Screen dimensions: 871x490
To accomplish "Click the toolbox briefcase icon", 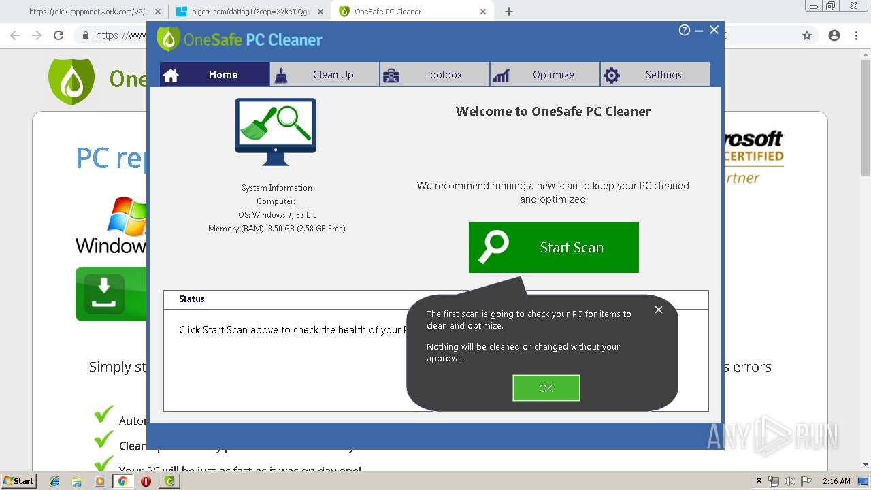I will tap(391, 76).
